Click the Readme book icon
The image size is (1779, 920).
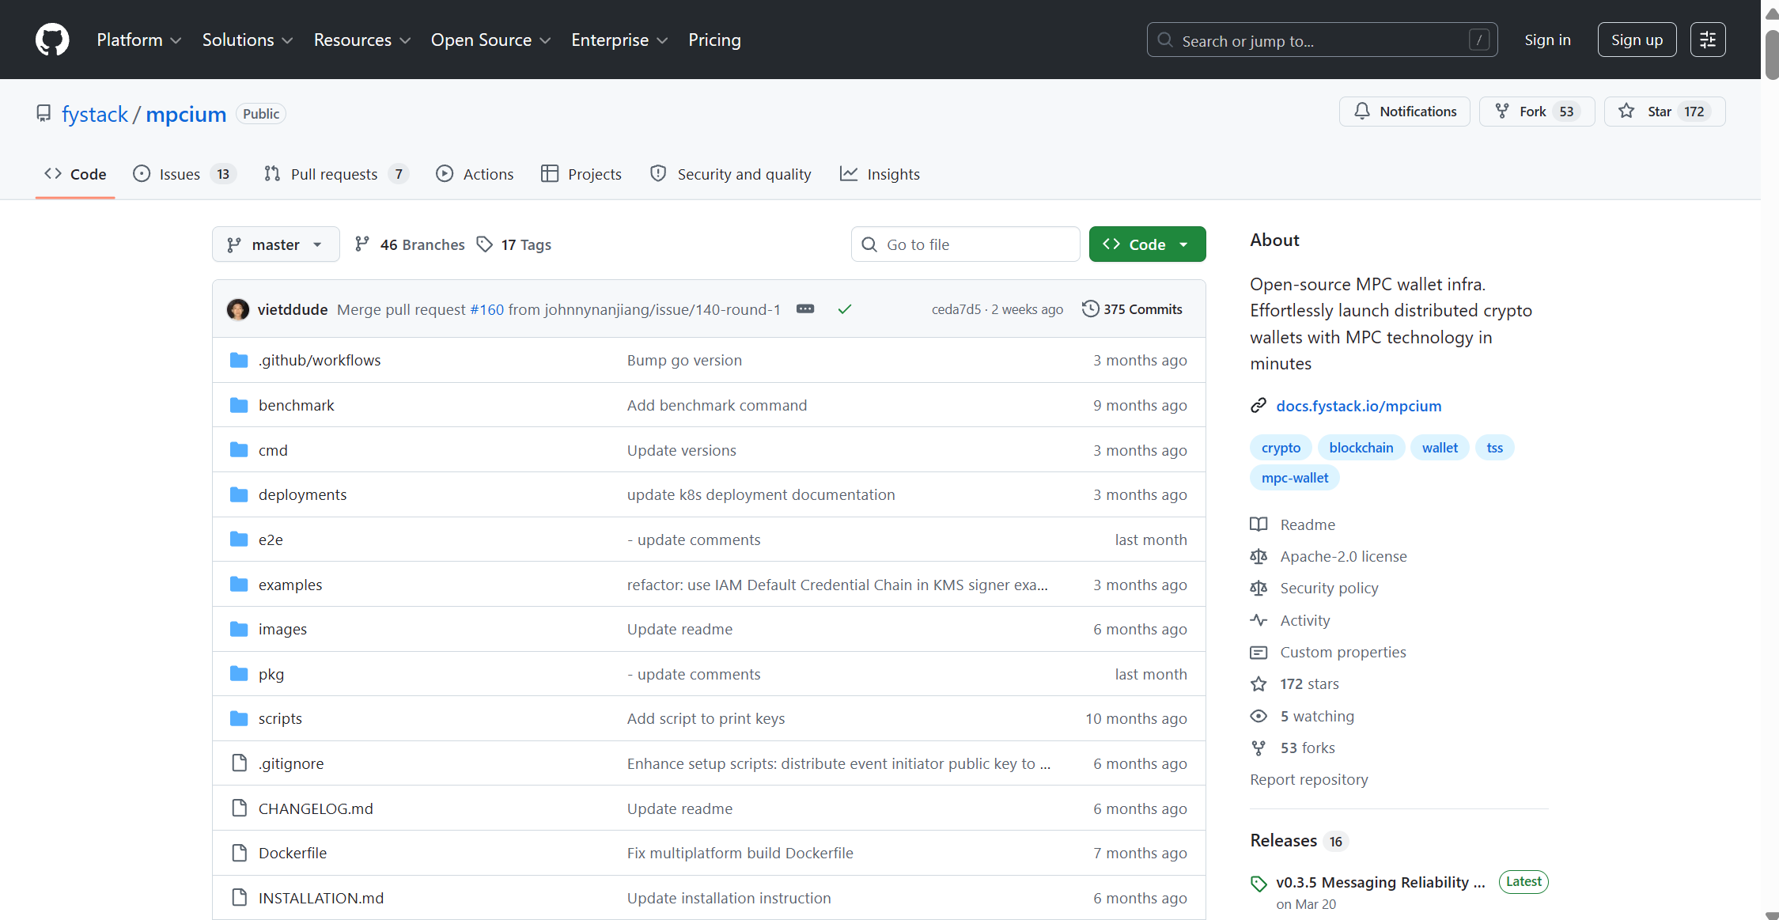[1259, 524]
